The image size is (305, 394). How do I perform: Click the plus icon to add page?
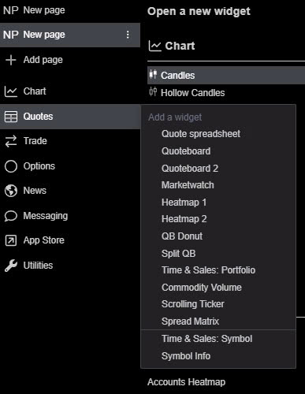11,60
